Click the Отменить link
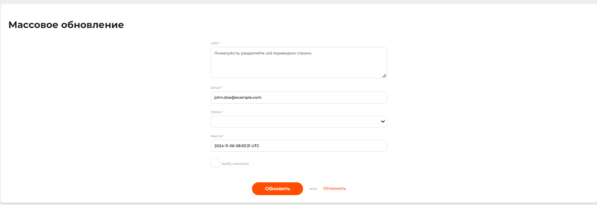Screen dimensions: 597x205 (x=334, y=188)
